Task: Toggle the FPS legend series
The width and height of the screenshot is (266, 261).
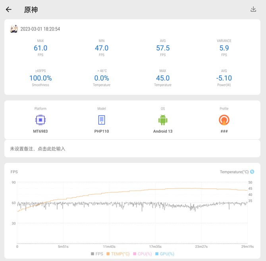Action: point(97,254)
